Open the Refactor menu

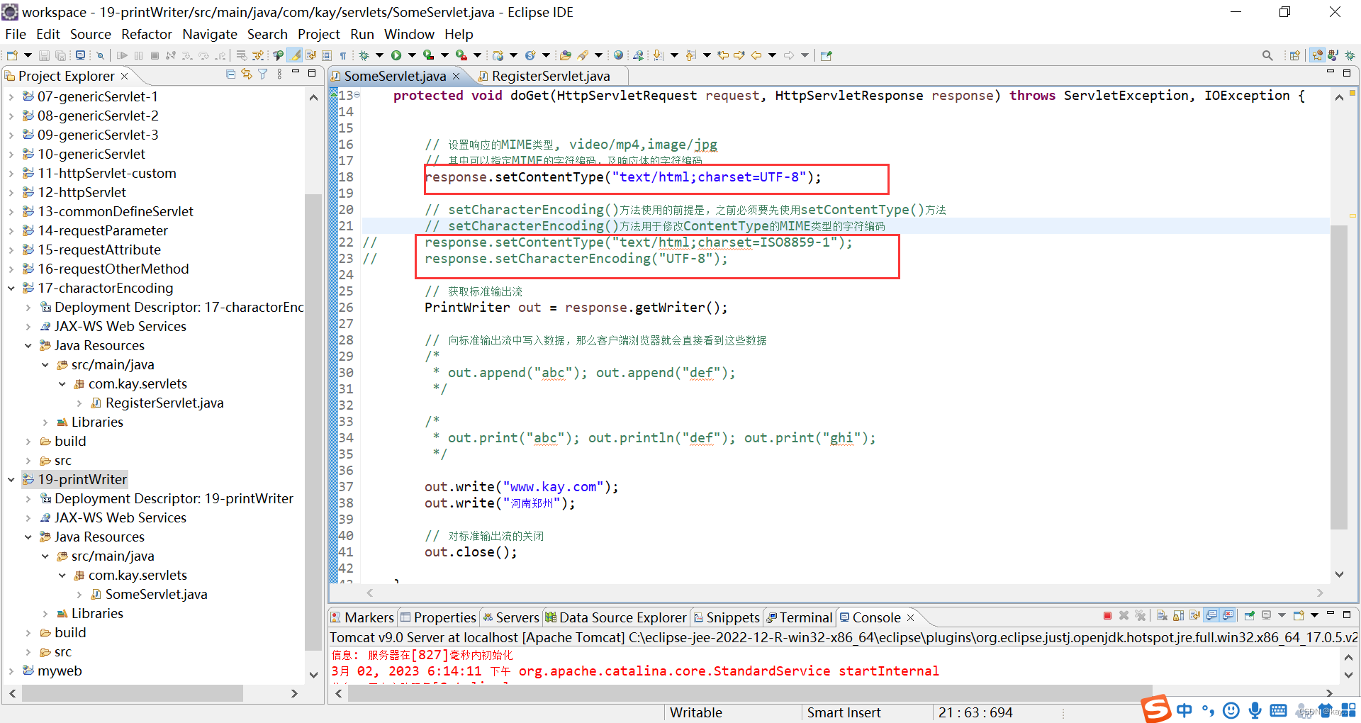(x=146, y=34)
